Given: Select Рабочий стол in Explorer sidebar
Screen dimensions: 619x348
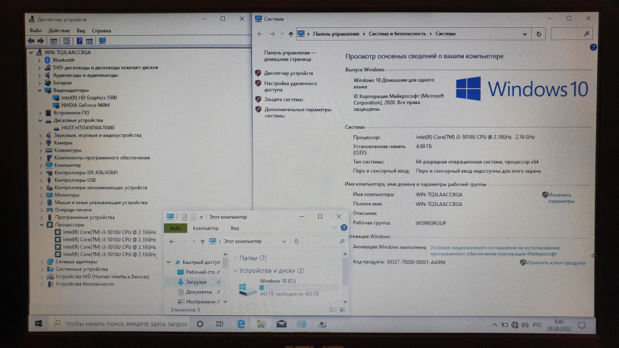Looking at the screenshot, I should [x=200, y=273].
